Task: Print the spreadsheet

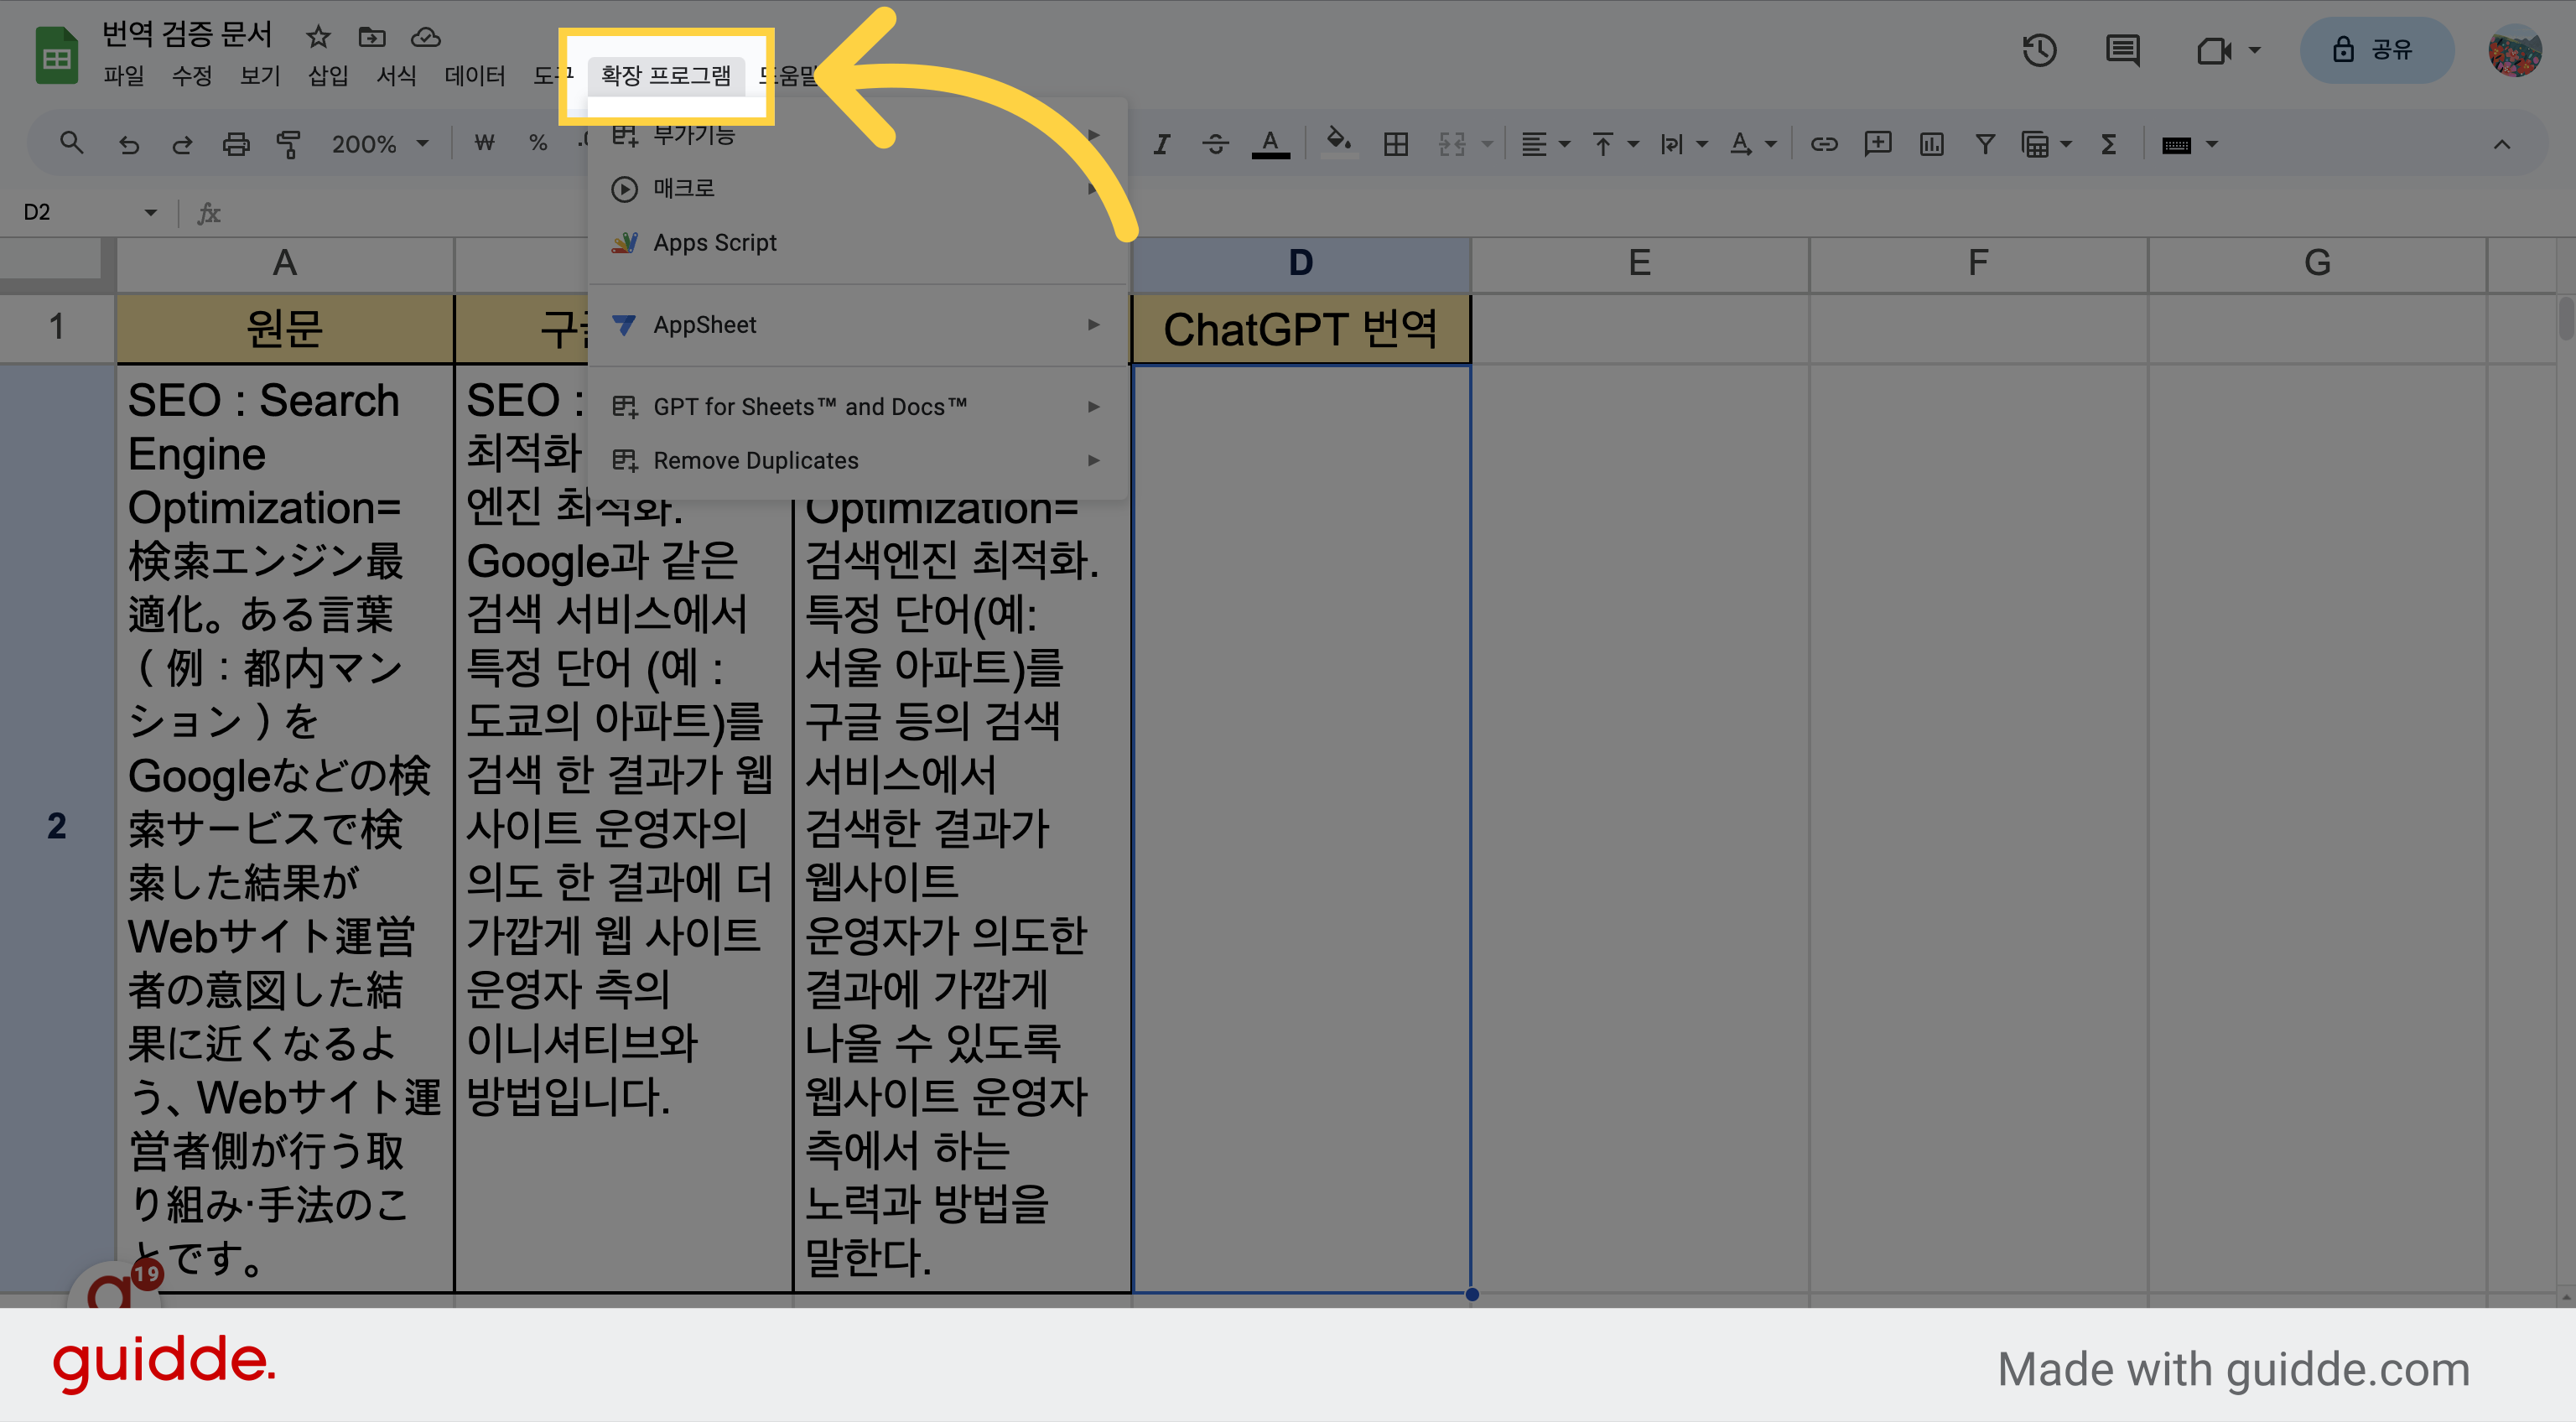Action: point(236,144)
